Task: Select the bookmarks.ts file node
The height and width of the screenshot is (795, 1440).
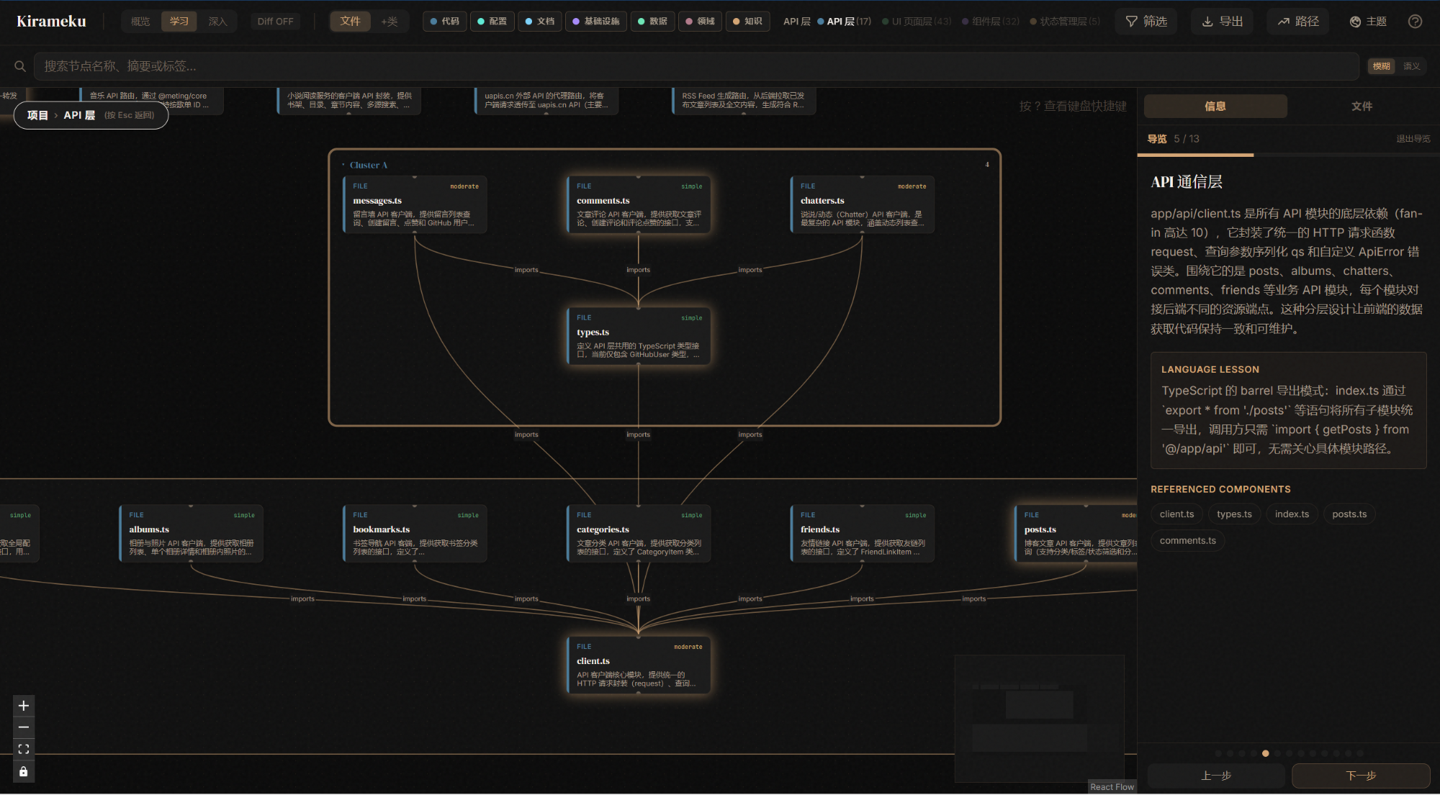Action: point(415,533)
